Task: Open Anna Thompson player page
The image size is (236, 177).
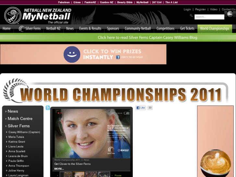Action: [19, 166]
